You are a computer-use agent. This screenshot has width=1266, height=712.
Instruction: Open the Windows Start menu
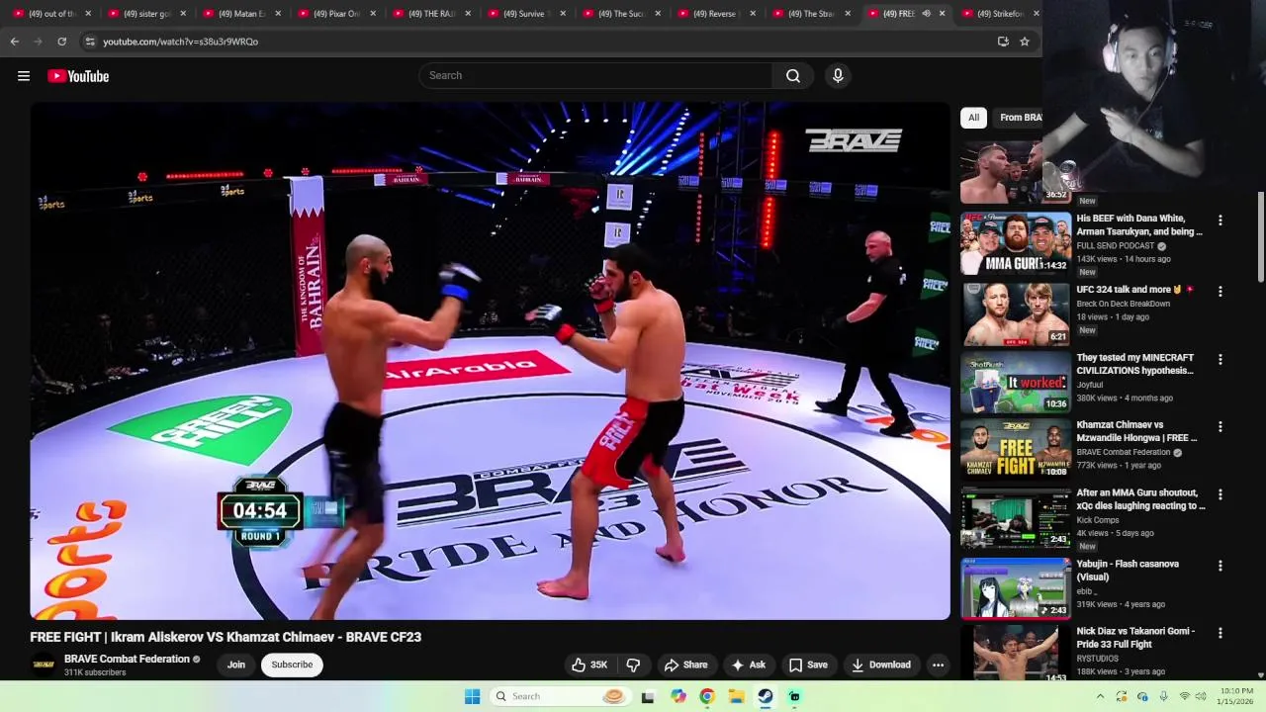[x=472, y=696]
